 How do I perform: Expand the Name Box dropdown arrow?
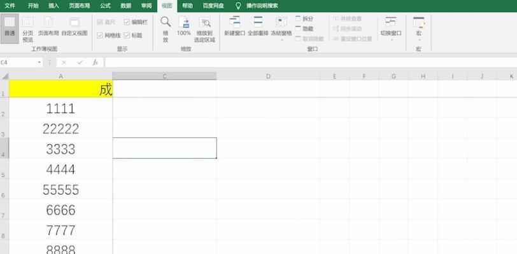click(39, 62)
